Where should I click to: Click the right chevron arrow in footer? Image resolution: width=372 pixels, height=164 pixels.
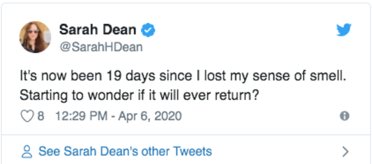[x=345, y=151]
